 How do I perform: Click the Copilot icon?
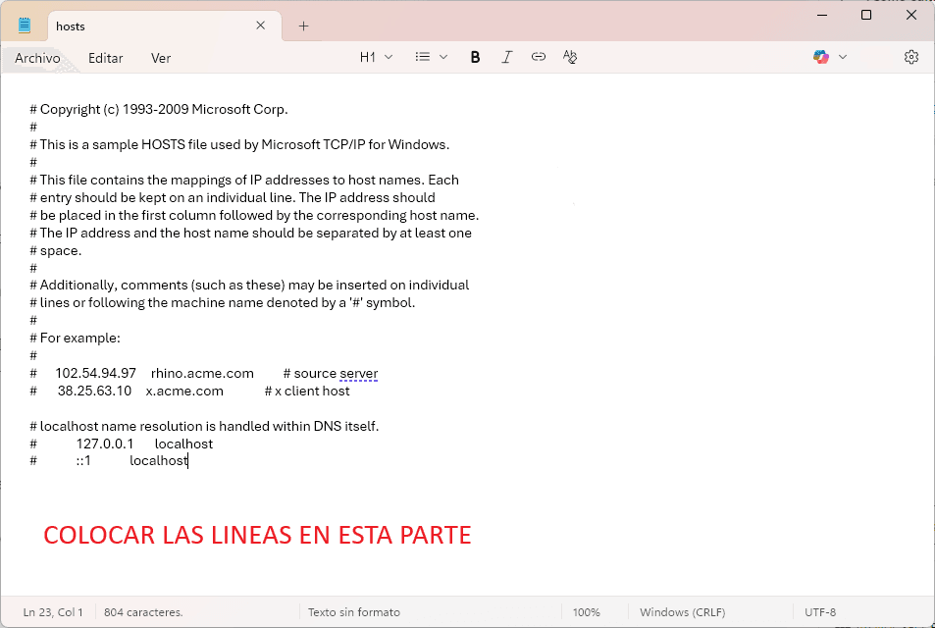(x=821, y=58)
